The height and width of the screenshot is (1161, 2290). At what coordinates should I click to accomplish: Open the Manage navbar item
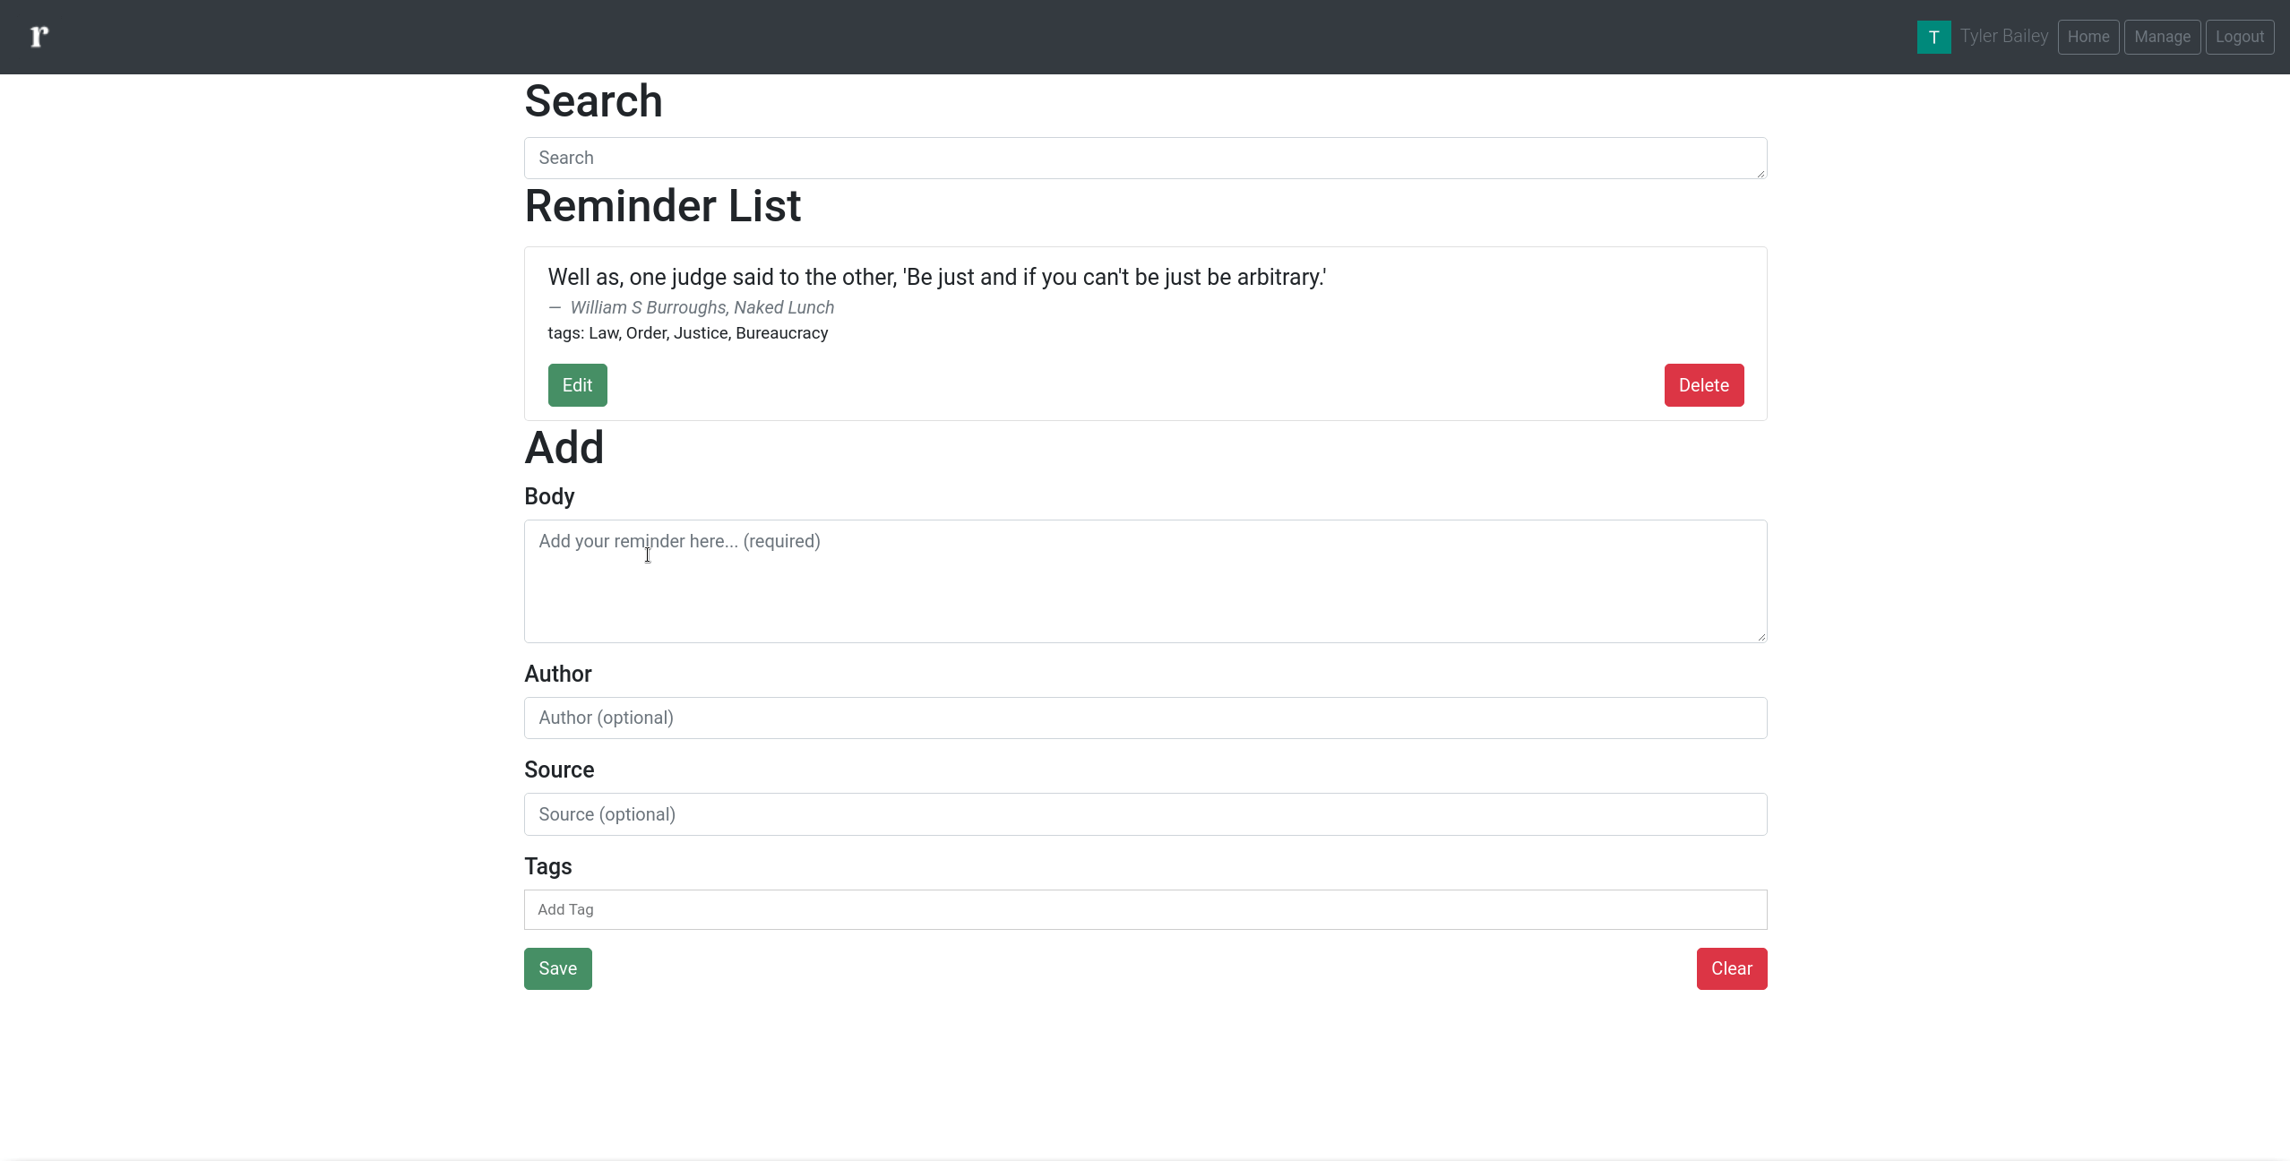coord(2161,37)
